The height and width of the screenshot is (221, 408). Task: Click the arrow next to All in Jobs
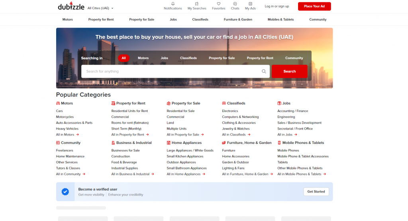coord(296,134)
